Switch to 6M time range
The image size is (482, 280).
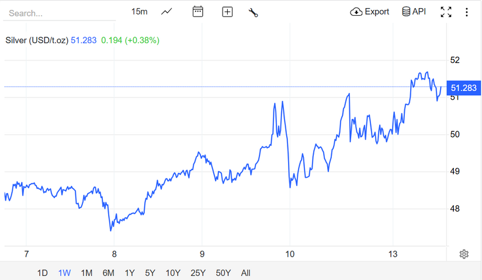[108, 272]
